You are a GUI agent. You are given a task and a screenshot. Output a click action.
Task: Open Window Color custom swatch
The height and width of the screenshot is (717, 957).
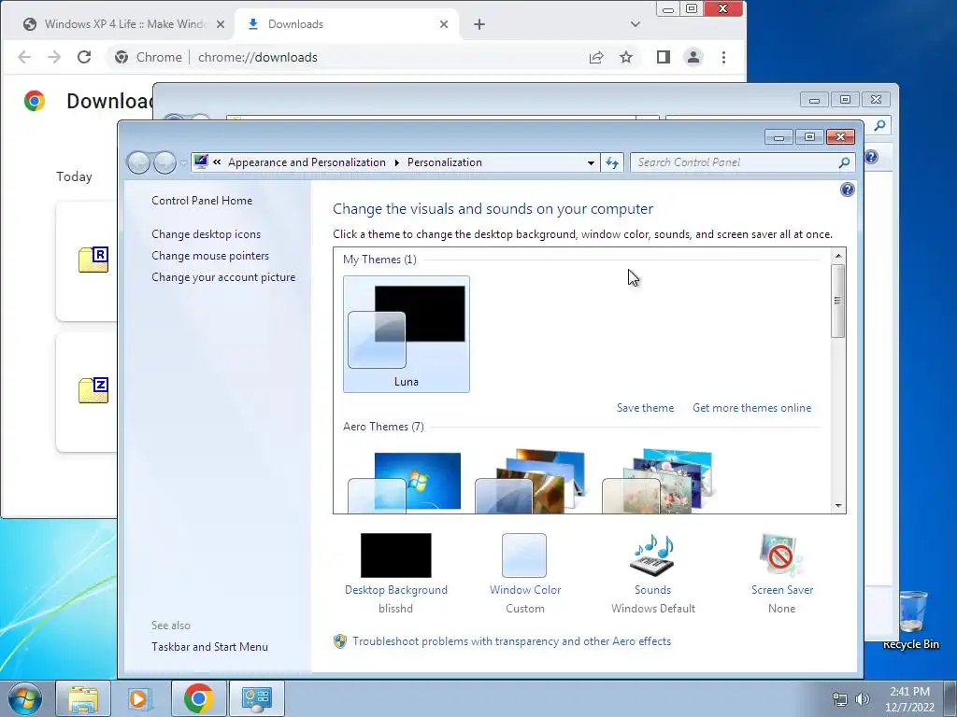tap(524, 555)
